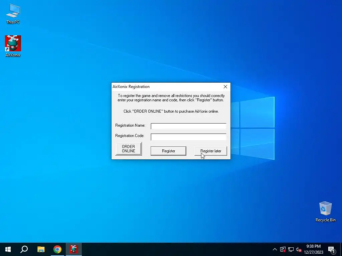The image size is (342, 256).
Task: Open the notification center icon
Action: [x=332, y=250]
